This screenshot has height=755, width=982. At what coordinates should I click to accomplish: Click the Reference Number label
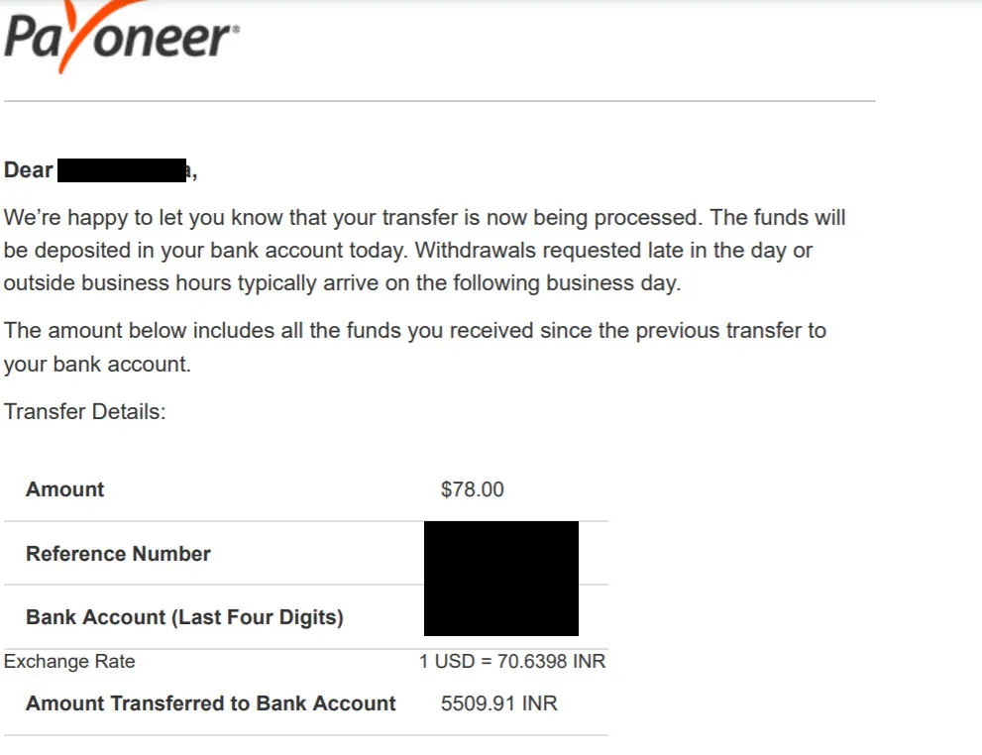click(118, 554)
